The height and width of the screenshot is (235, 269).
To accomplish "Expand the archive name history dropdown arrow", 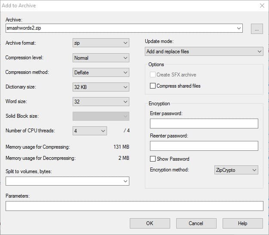I will [x=238, y=28].
